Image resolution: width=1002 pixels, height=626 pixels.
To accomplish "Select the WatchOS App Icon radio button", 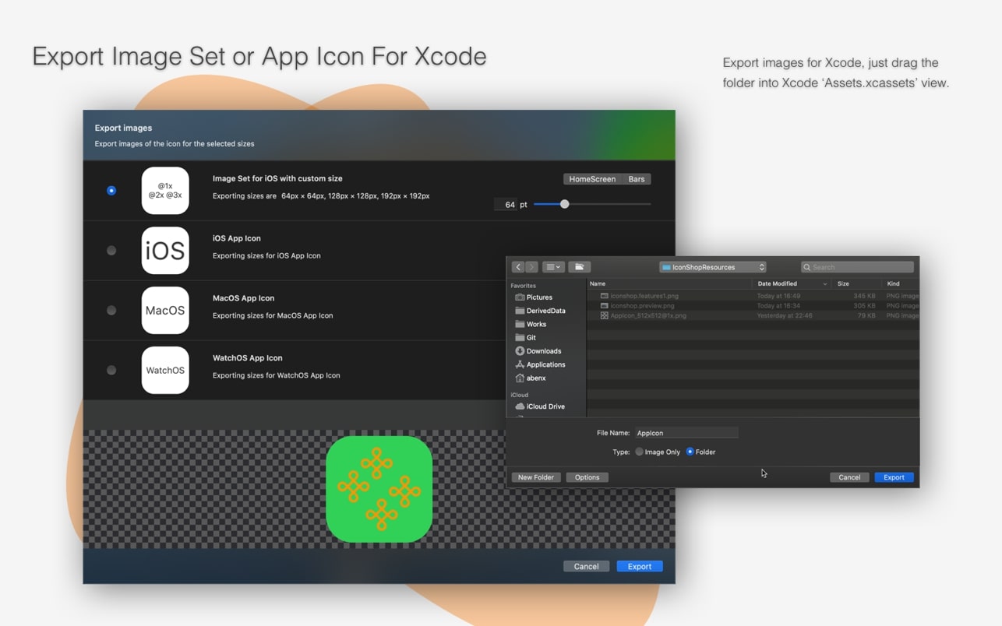I will click(111, 371).
